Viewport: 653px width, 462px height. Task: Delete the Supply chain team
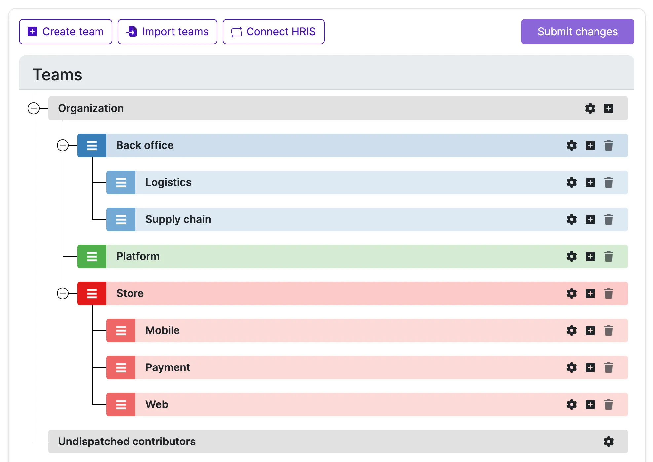[x=608, y=219]
